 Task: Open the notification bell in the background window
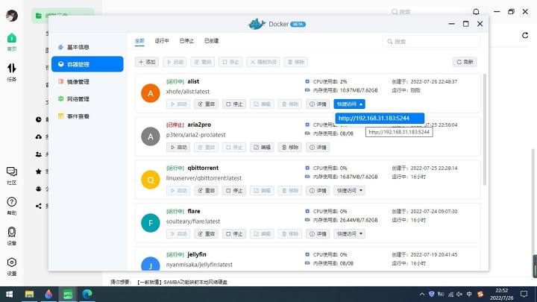(x=476, y=12)
